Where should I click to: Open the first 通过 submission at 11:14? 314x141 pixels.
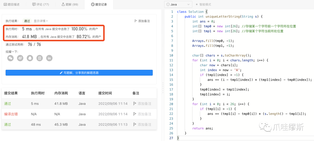8,103
